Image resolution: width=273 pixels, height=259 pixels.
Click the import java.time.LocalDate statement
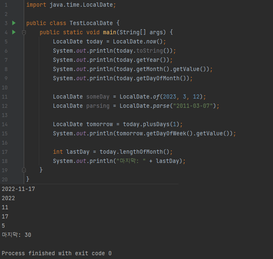pos(71,5)
